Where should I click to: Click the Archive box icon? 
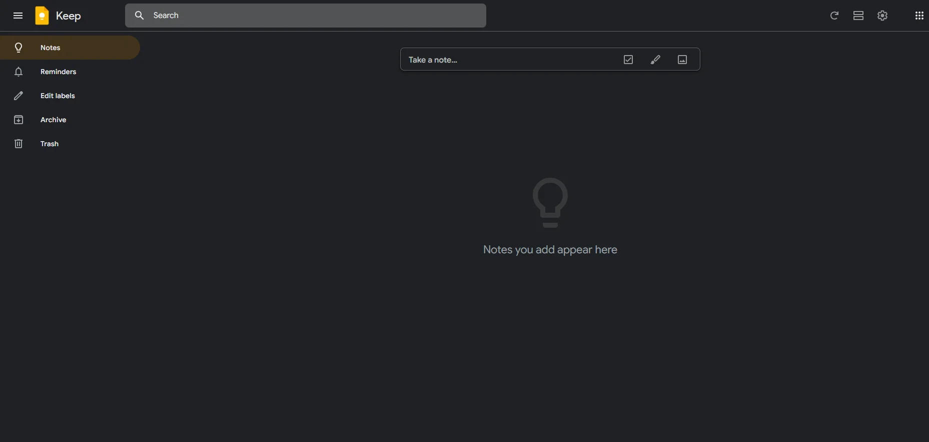pyautogui.click(x=19, y=120)
